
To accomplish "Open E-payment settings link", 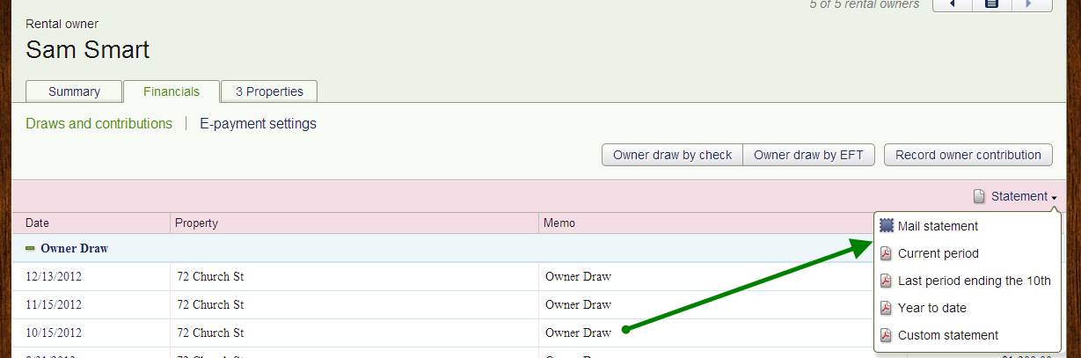I will [258, 123].
